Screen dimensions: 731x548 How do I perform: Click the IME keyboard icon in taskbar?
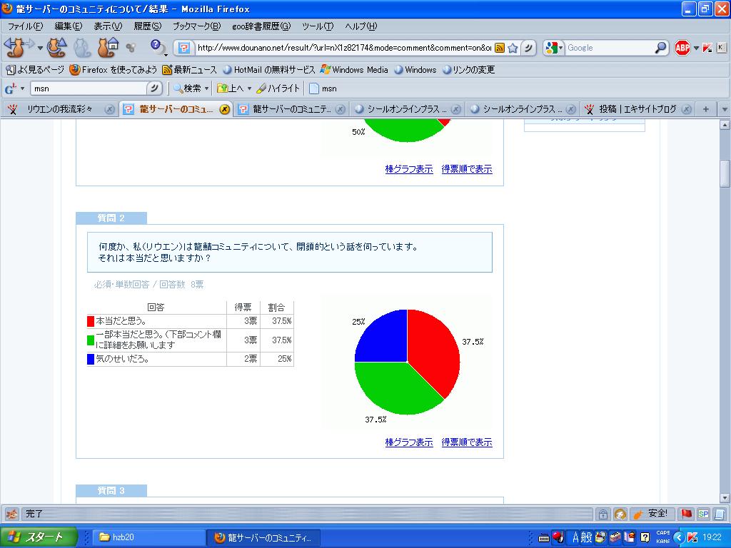543,538
